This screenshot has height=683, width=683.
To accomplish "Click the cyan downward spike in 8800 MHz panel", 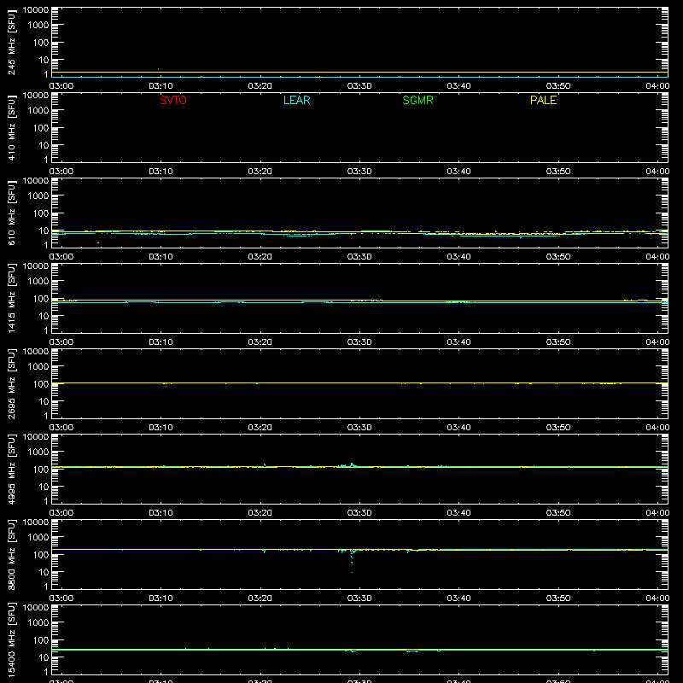I will pyautogui.click(x=352, y=562).
